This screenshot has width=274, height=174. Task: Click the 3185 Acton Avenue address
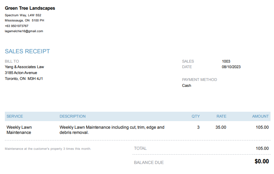click(21, 73)
